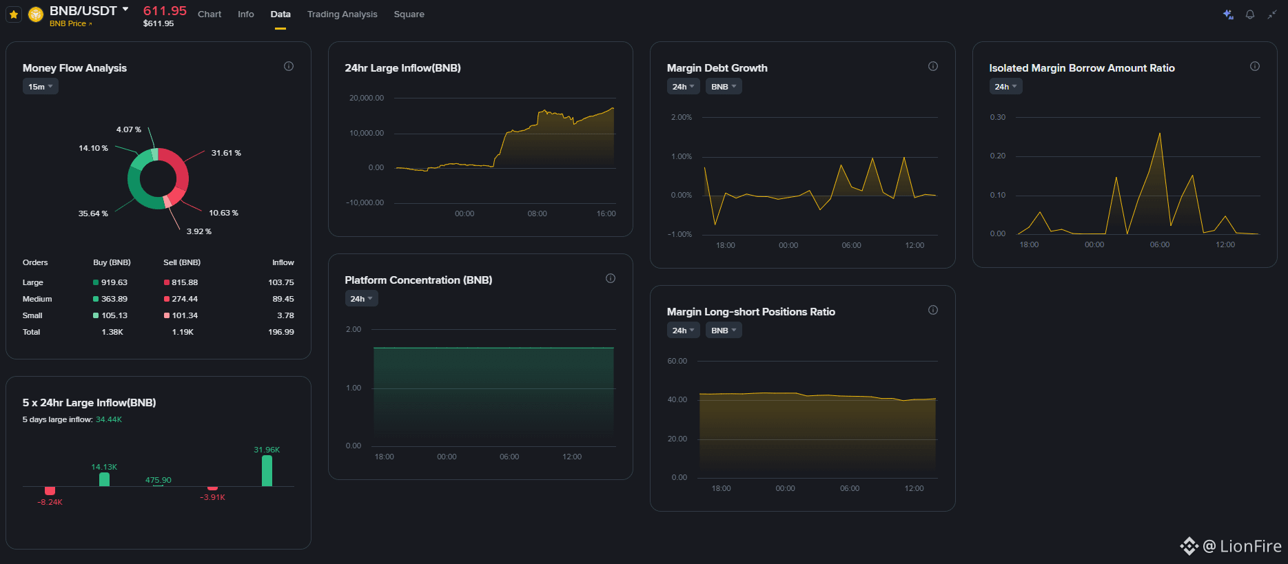The height and width of the screenshot is (564, 1288).
Task: Expand the BNB asset dropdown in Margin Debt Growth
Action: pyautogui.click(x=724, y=87)
